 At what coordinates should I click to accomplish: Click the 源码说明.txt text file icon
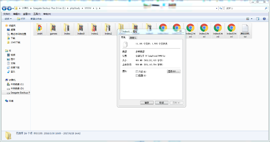(x=245, y=28)
